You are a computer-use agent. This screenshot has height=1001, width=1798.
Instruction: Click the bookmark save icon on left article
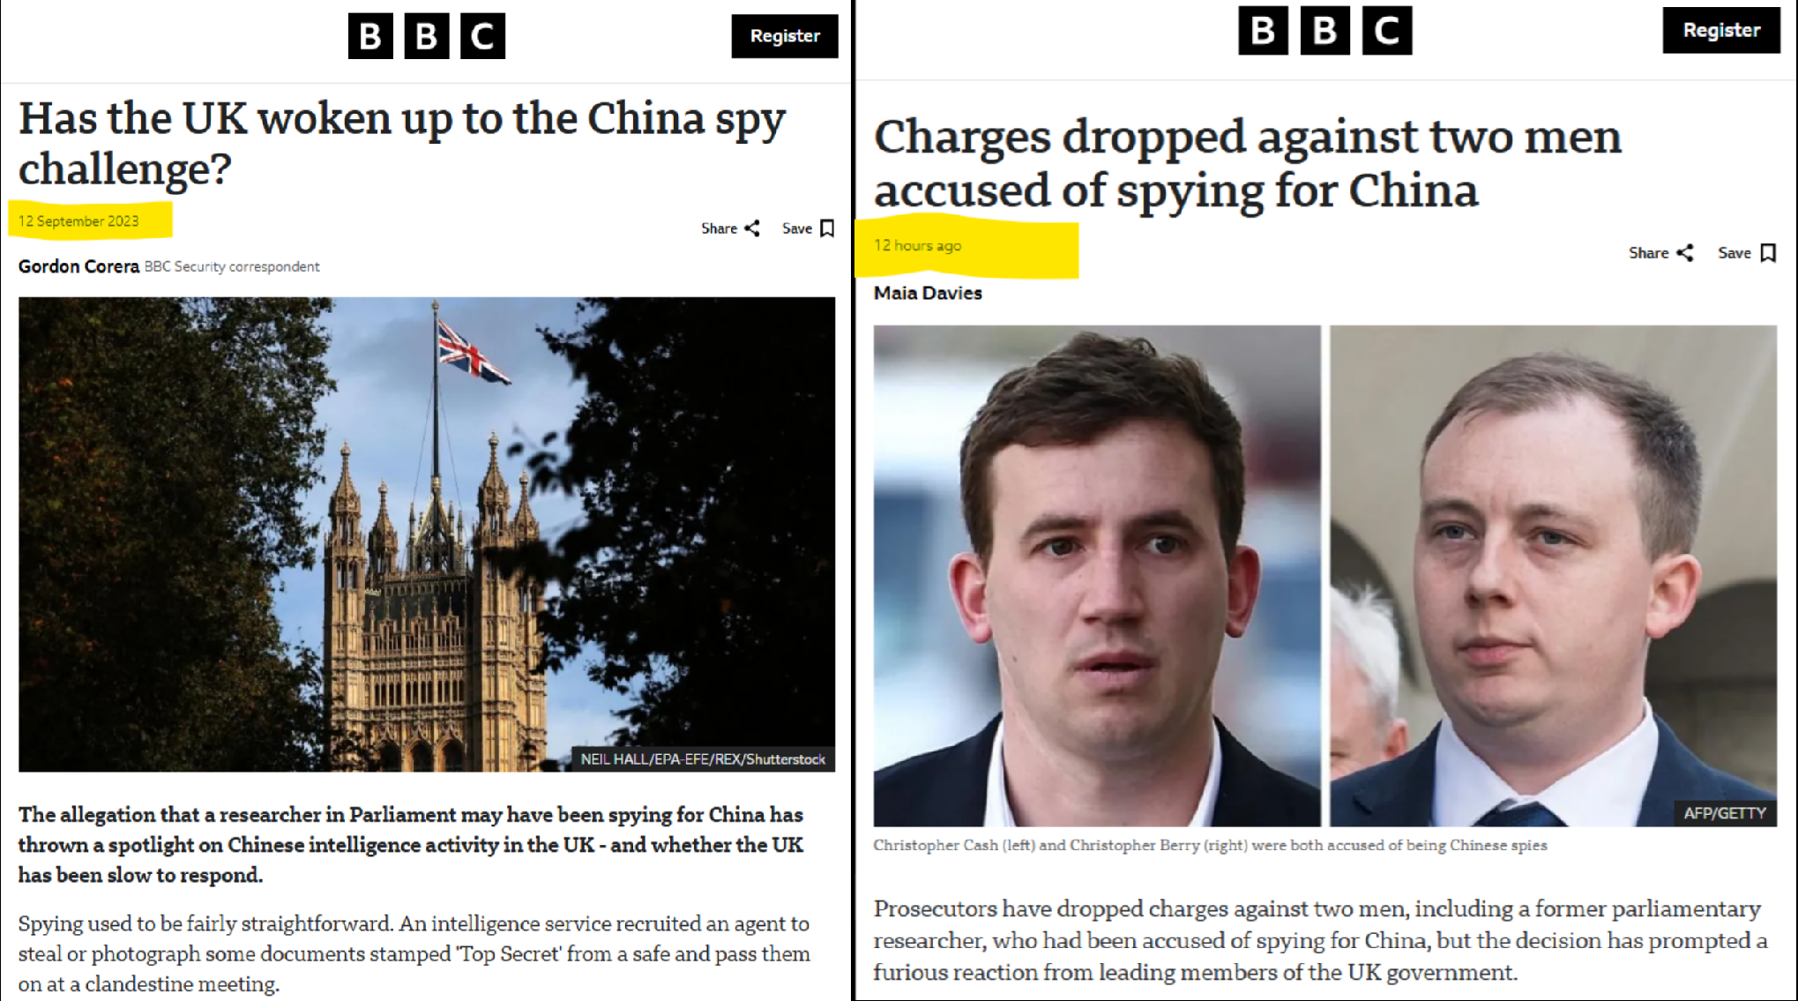point(827,228)
